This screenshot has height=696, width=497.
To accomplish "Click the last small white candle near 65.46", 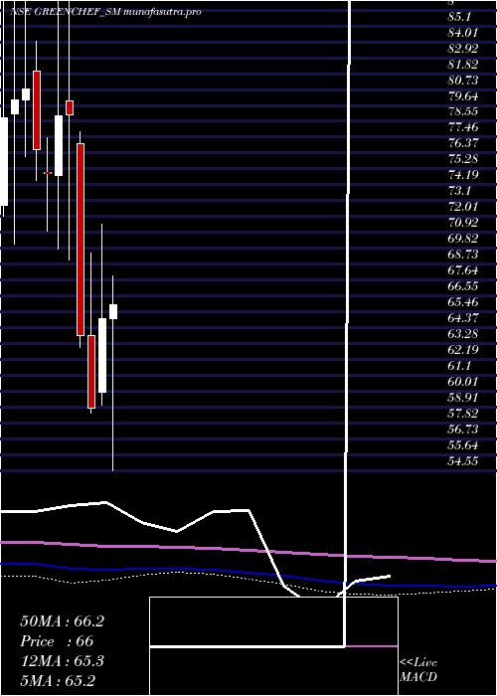I will (113, 311).
